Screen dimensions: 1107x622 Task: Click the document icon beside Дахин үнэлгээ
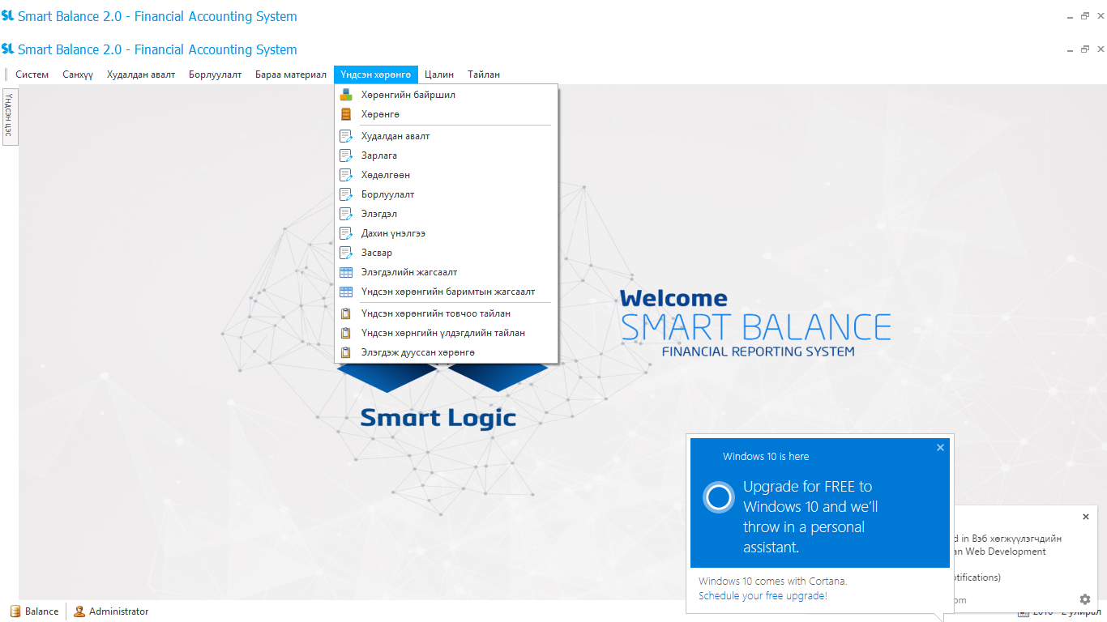pos(346,233)
